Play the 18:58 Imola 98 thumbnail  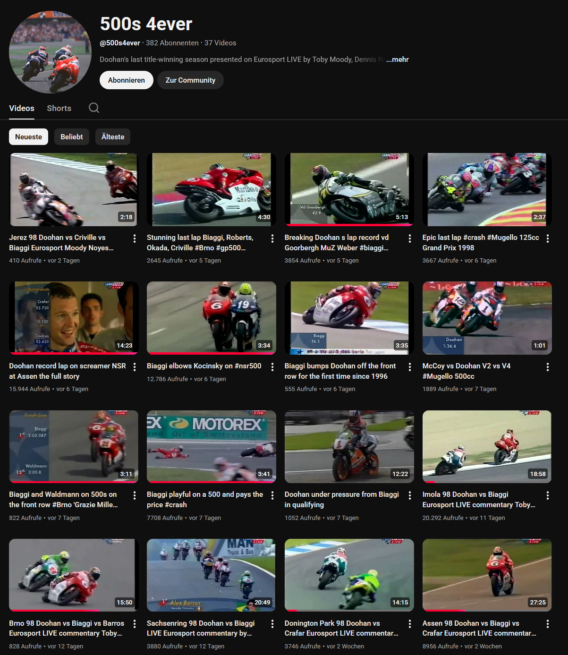coord(487,447)
